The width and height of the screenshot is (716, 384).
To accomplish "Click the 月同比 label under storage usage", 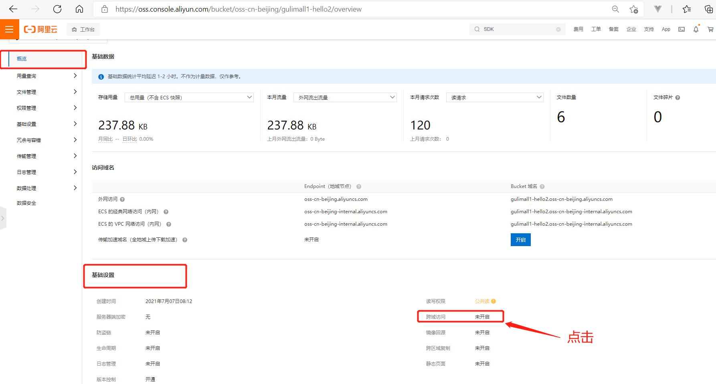I will (105, 139).
